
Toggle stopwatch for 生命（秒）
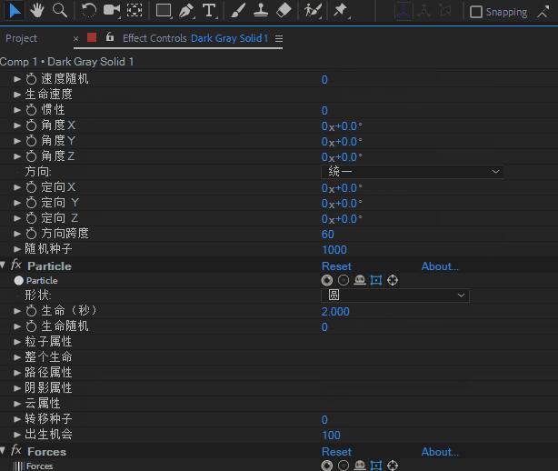tap(31, 310)
